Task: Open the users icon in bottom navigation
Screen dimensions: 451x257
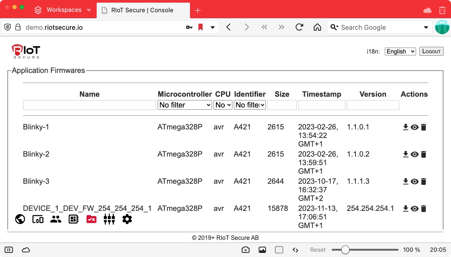Action: pos(56,219)
